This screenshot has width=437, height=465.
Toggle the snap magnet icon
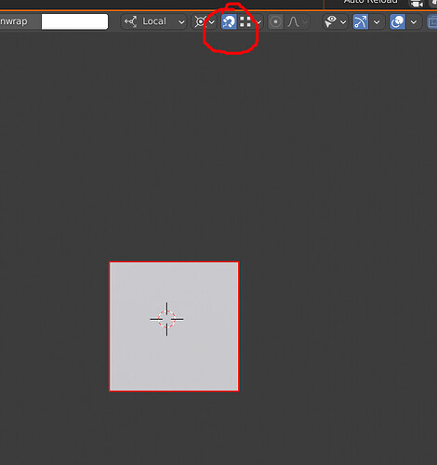coord(229,21)
